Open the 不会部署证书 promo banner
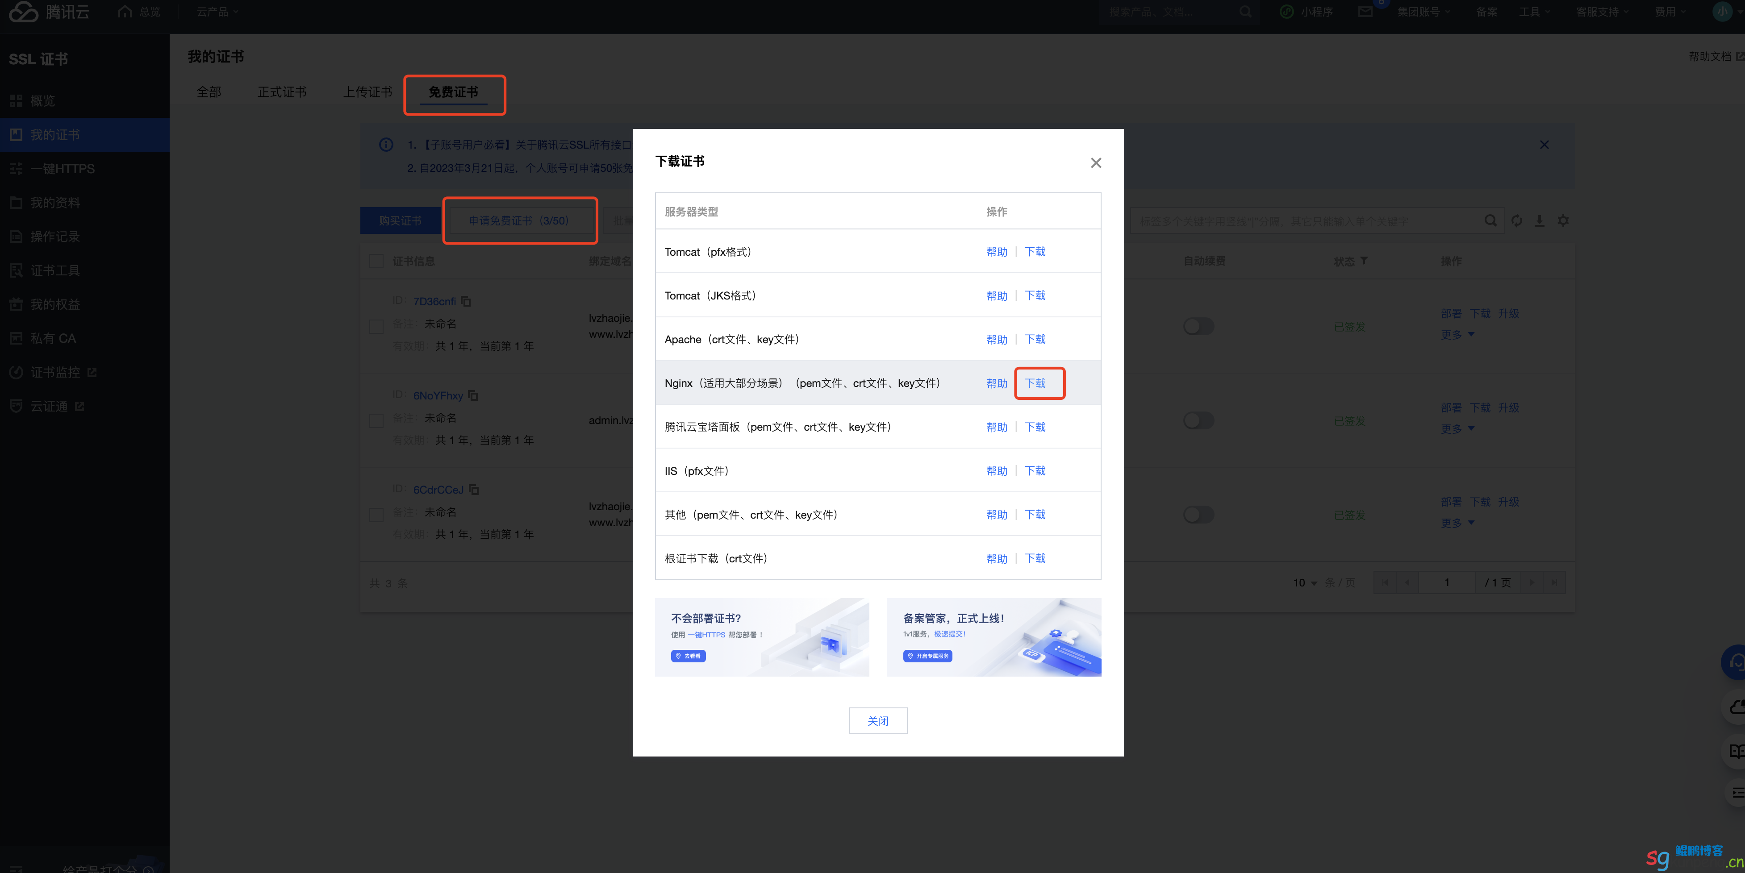 click(762, 636)
